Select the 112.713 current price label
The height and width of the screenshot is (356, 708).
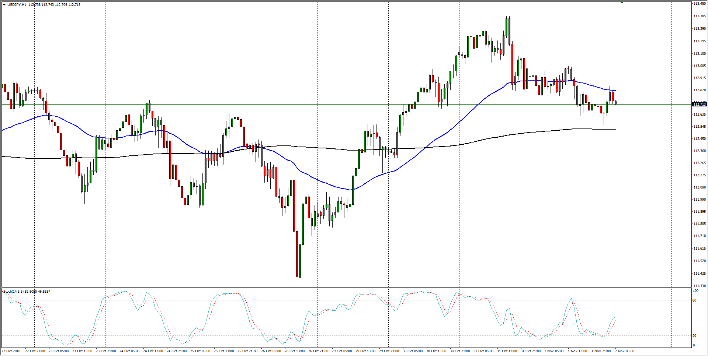[x=699, y=105]
